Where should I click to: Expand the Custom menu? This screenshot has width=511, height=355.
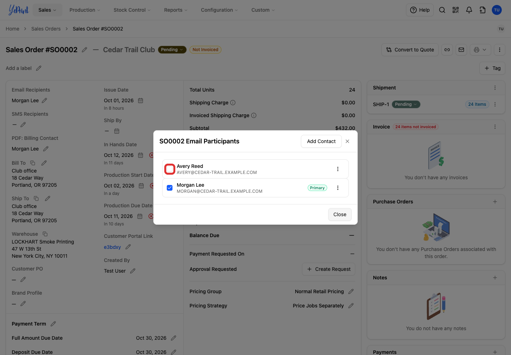point(263,10)
